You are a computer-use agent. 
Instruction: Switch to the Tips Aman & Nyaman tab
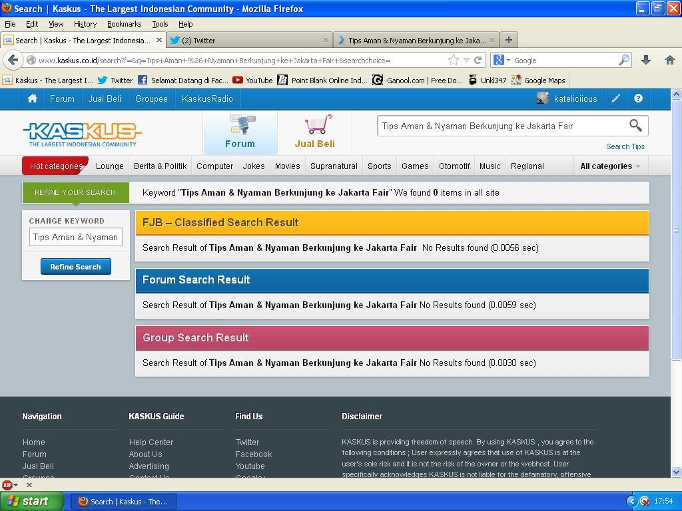[x=416, y=40]
